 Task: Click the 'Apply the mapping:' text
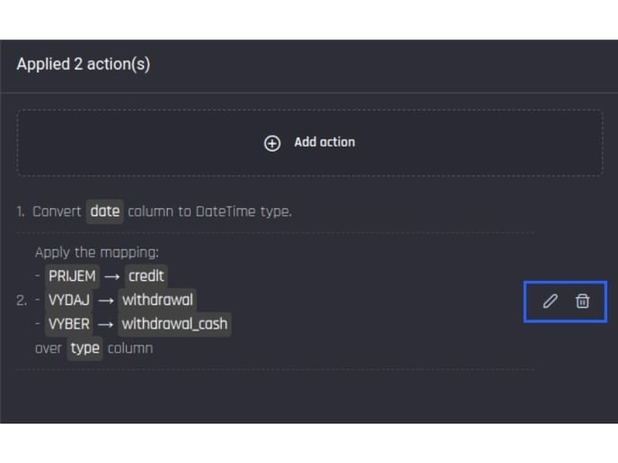[97, 252]
